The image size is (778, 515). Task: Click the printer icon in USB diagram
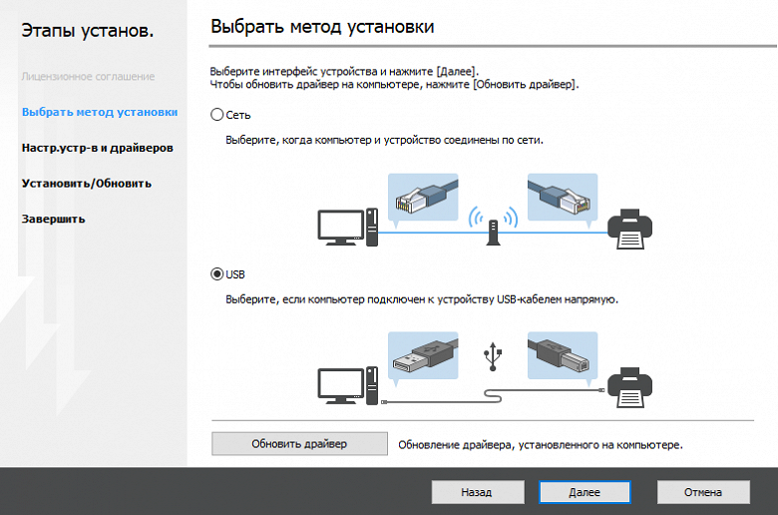(630, 388)
